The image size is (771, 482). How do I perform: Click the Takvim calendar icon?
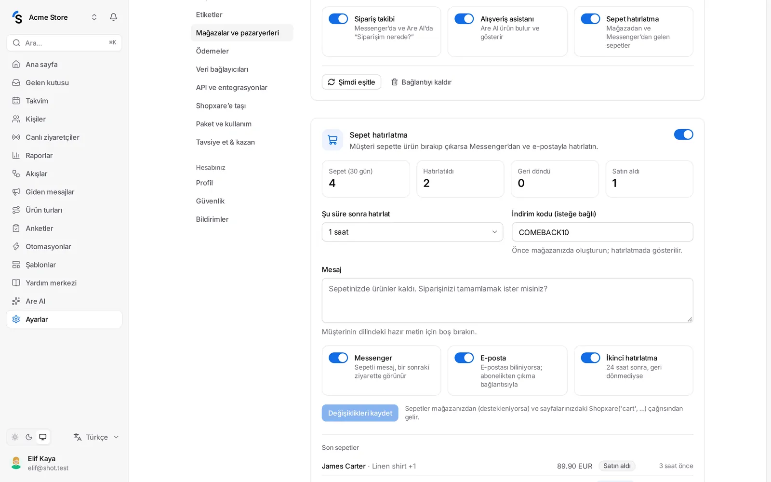[16, 101]
